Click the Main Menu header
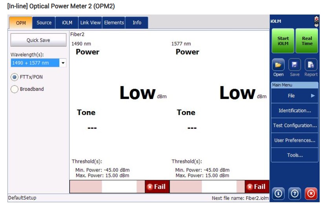The image size is (324, 203). point(295,85)
